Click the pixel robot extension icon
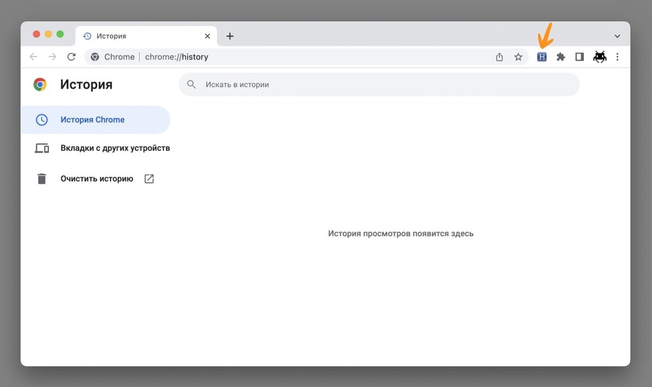The image size is (652, 387). click(x=599, y=56)
